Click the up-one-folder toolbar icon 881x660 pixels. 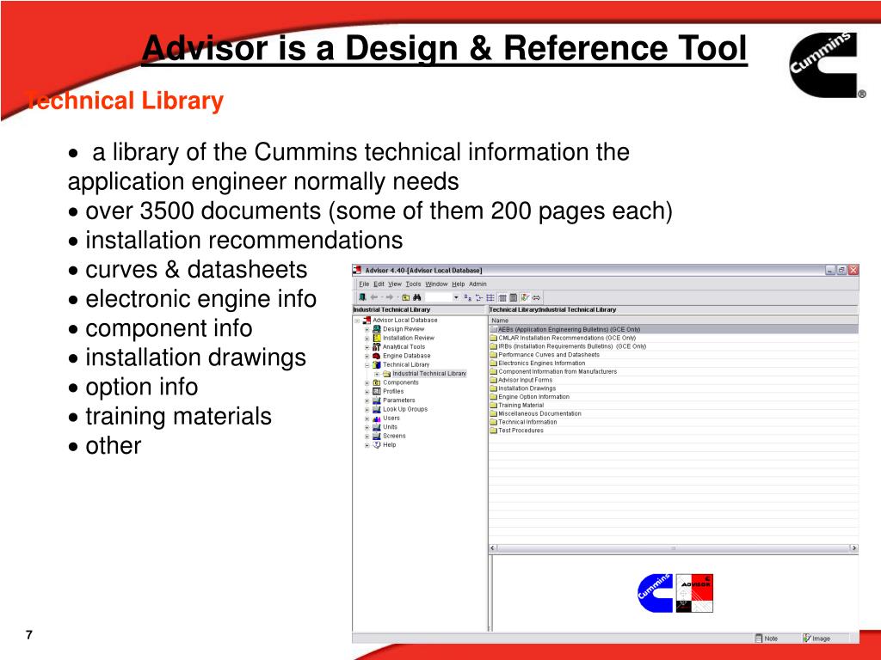coord(406,297)
